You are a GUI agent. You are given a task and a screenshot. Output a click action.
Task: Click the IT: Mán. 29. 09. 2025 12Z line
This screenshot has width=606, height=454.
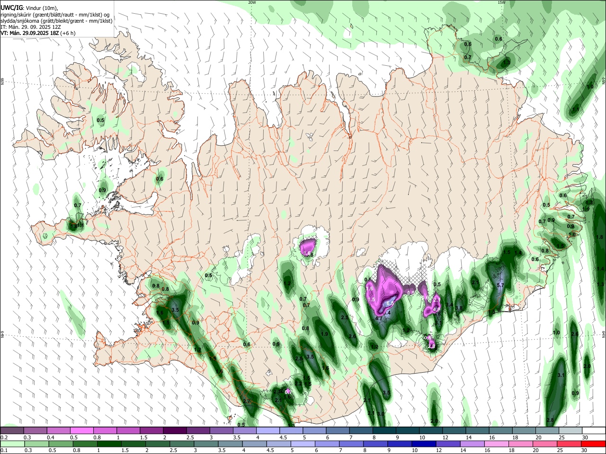[x=31, y=27]
